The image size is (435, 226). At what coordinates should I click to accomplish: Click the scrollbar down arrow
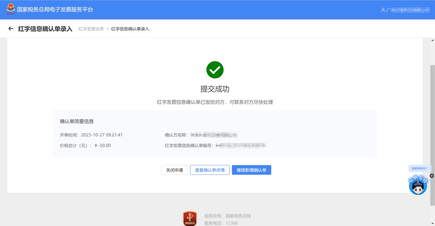click(x=433, y=223)
